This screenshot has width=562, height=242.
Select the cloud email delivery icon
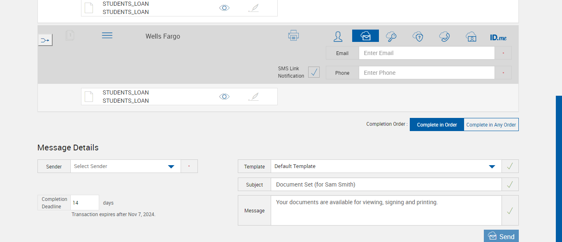pos(365,36)
